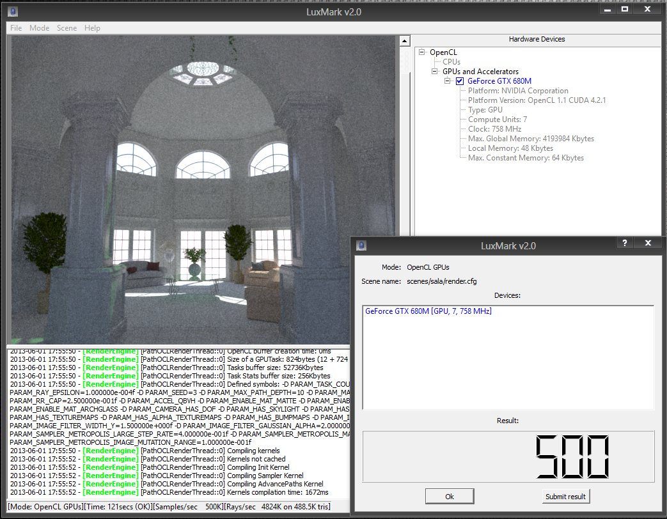Click the OpenCL tree label
The height and width of the screenshot is (519, 667).
443,52
